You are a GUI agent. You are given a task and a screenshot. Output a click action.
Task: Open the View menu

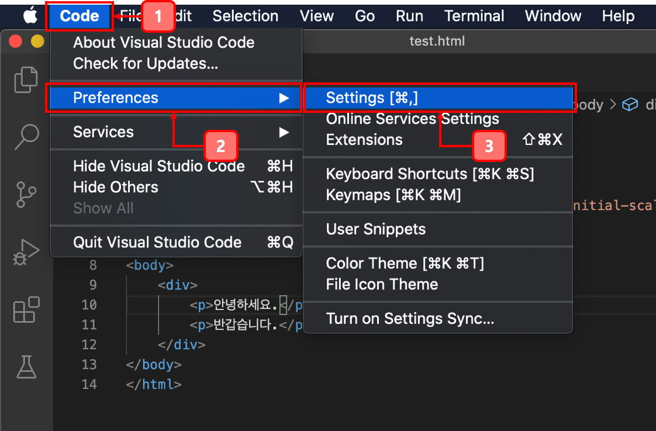point(317,16)
